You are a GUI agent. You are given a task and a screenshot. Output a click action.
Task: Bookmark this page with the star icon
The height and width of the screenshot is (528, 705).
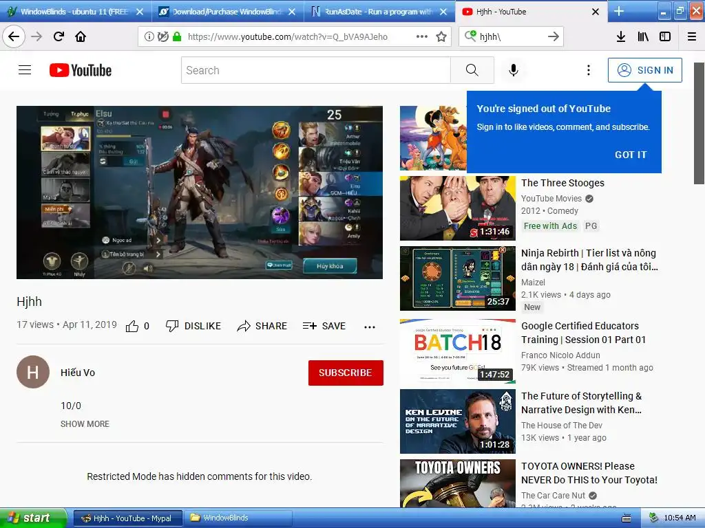point(441,37)
